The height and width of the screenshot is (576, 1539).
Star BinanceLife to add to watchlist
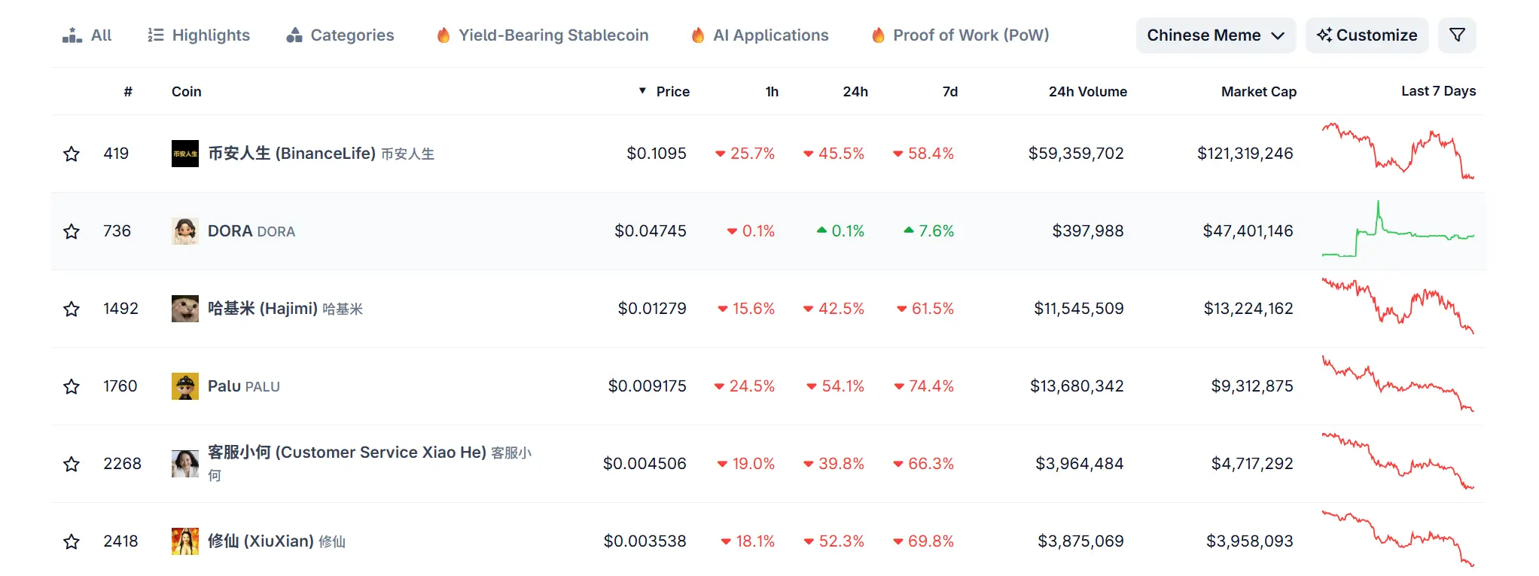[x=72, y=154]
